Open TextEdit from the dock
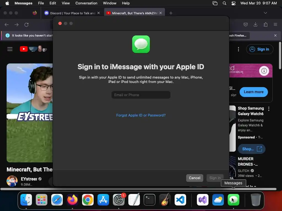Screen dimensions: 282x211 tap(134, 199)
